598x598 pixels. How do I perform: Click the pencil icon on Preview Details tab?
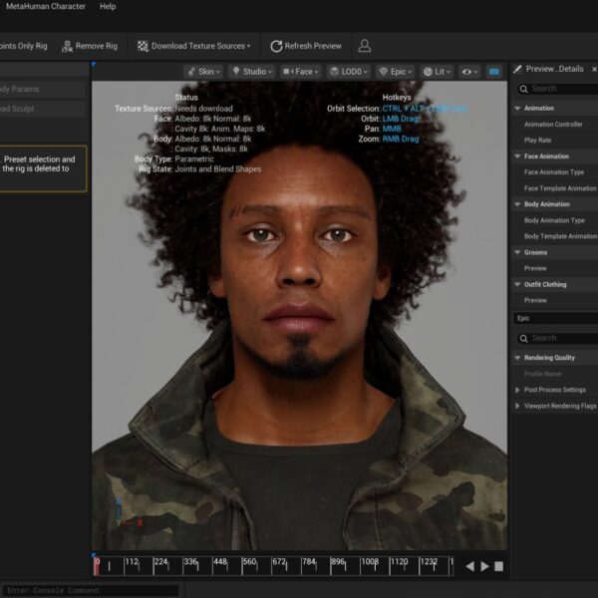(x=517, y=69)
